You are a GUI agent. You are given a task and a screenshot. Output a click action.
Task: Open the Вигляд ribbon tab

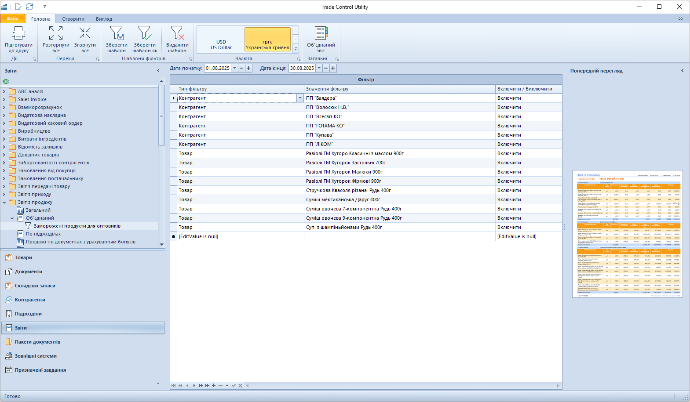(104, 19)
